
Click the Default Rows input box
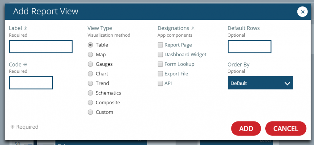pos(249,47)
